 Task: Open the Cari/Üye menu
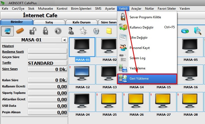(18, 9)
